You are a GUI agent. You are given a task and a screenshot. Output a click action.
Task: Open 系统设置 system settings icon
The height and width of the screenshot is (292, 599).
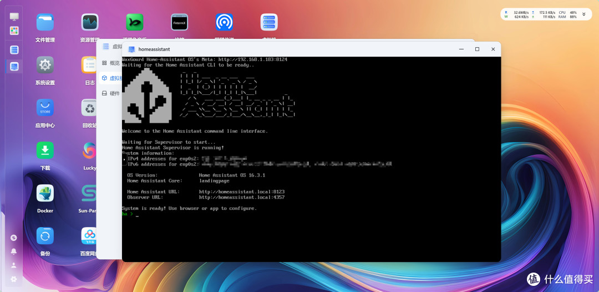coord(45,65)
